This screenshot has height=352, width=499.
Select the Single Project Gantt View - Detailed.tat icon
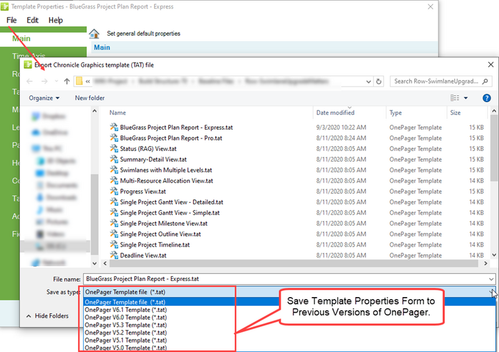[x=114, y=202]
